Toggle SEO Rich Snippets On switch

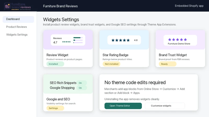coord(82,83)
